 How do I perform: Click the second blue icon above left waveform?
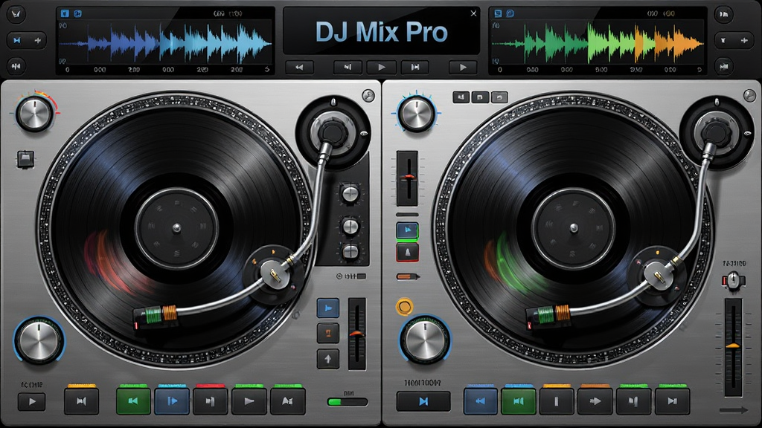pyautogui.click(x=77, y=13)
